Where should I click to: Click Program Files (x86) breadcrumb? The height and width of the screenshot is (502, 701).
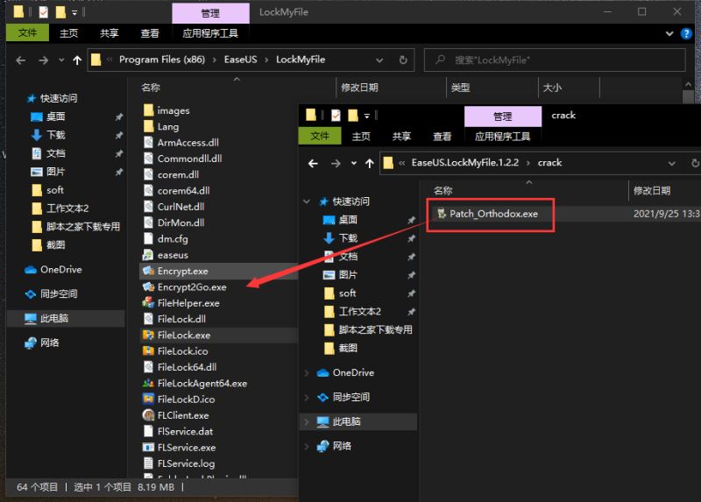(162, 60)
